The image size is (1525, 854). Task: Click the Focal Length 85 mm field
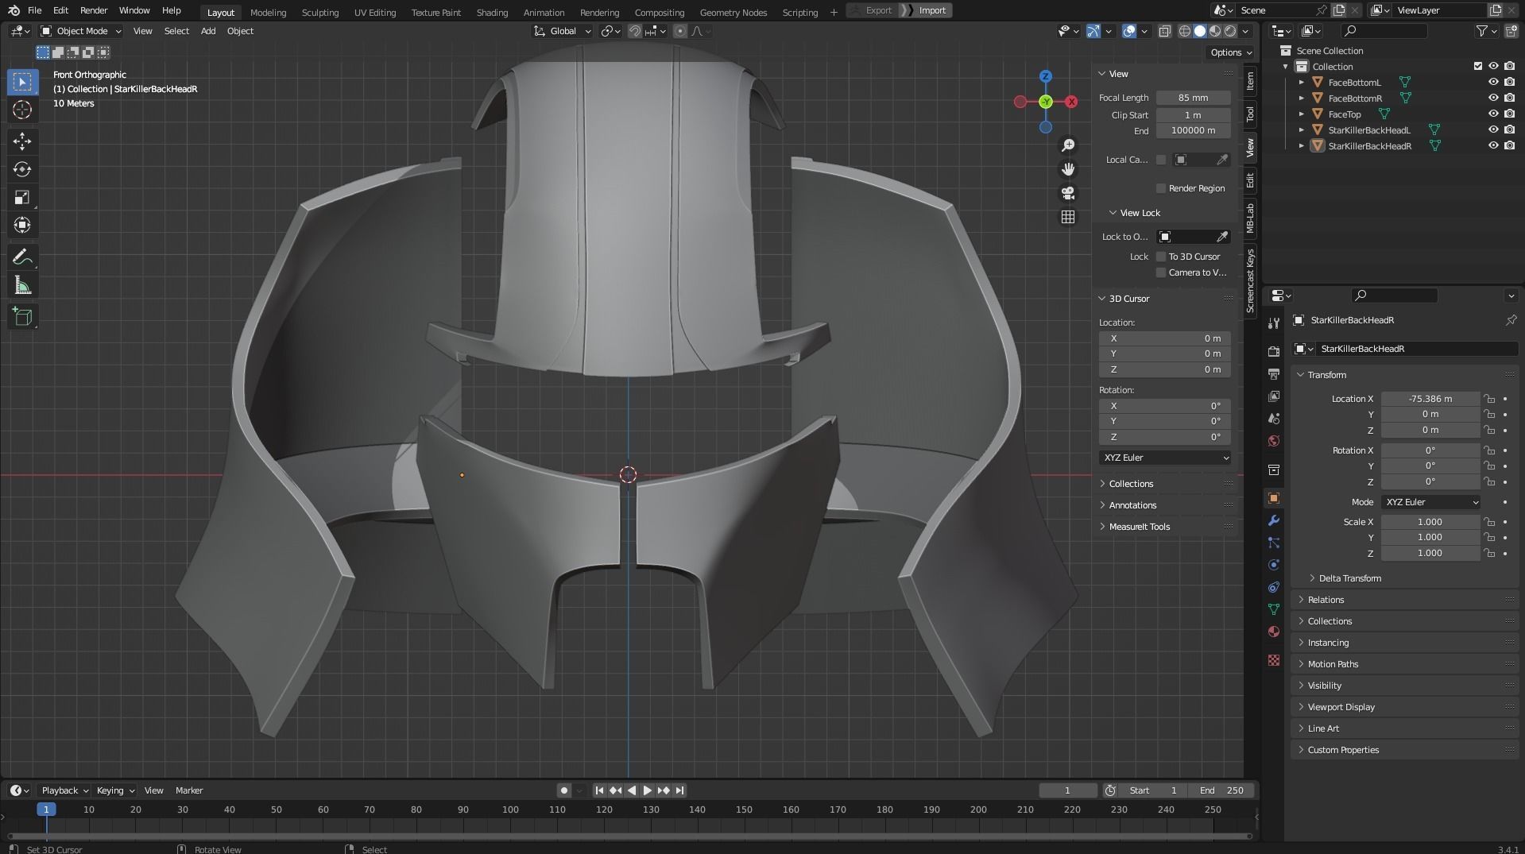1193,98
